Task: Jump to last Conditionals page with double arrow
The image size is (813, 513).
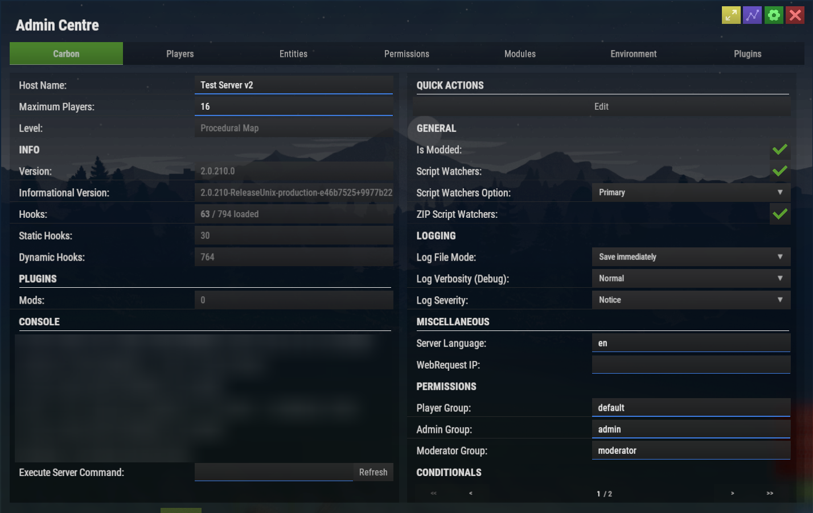Action: [x=770, y=493]
